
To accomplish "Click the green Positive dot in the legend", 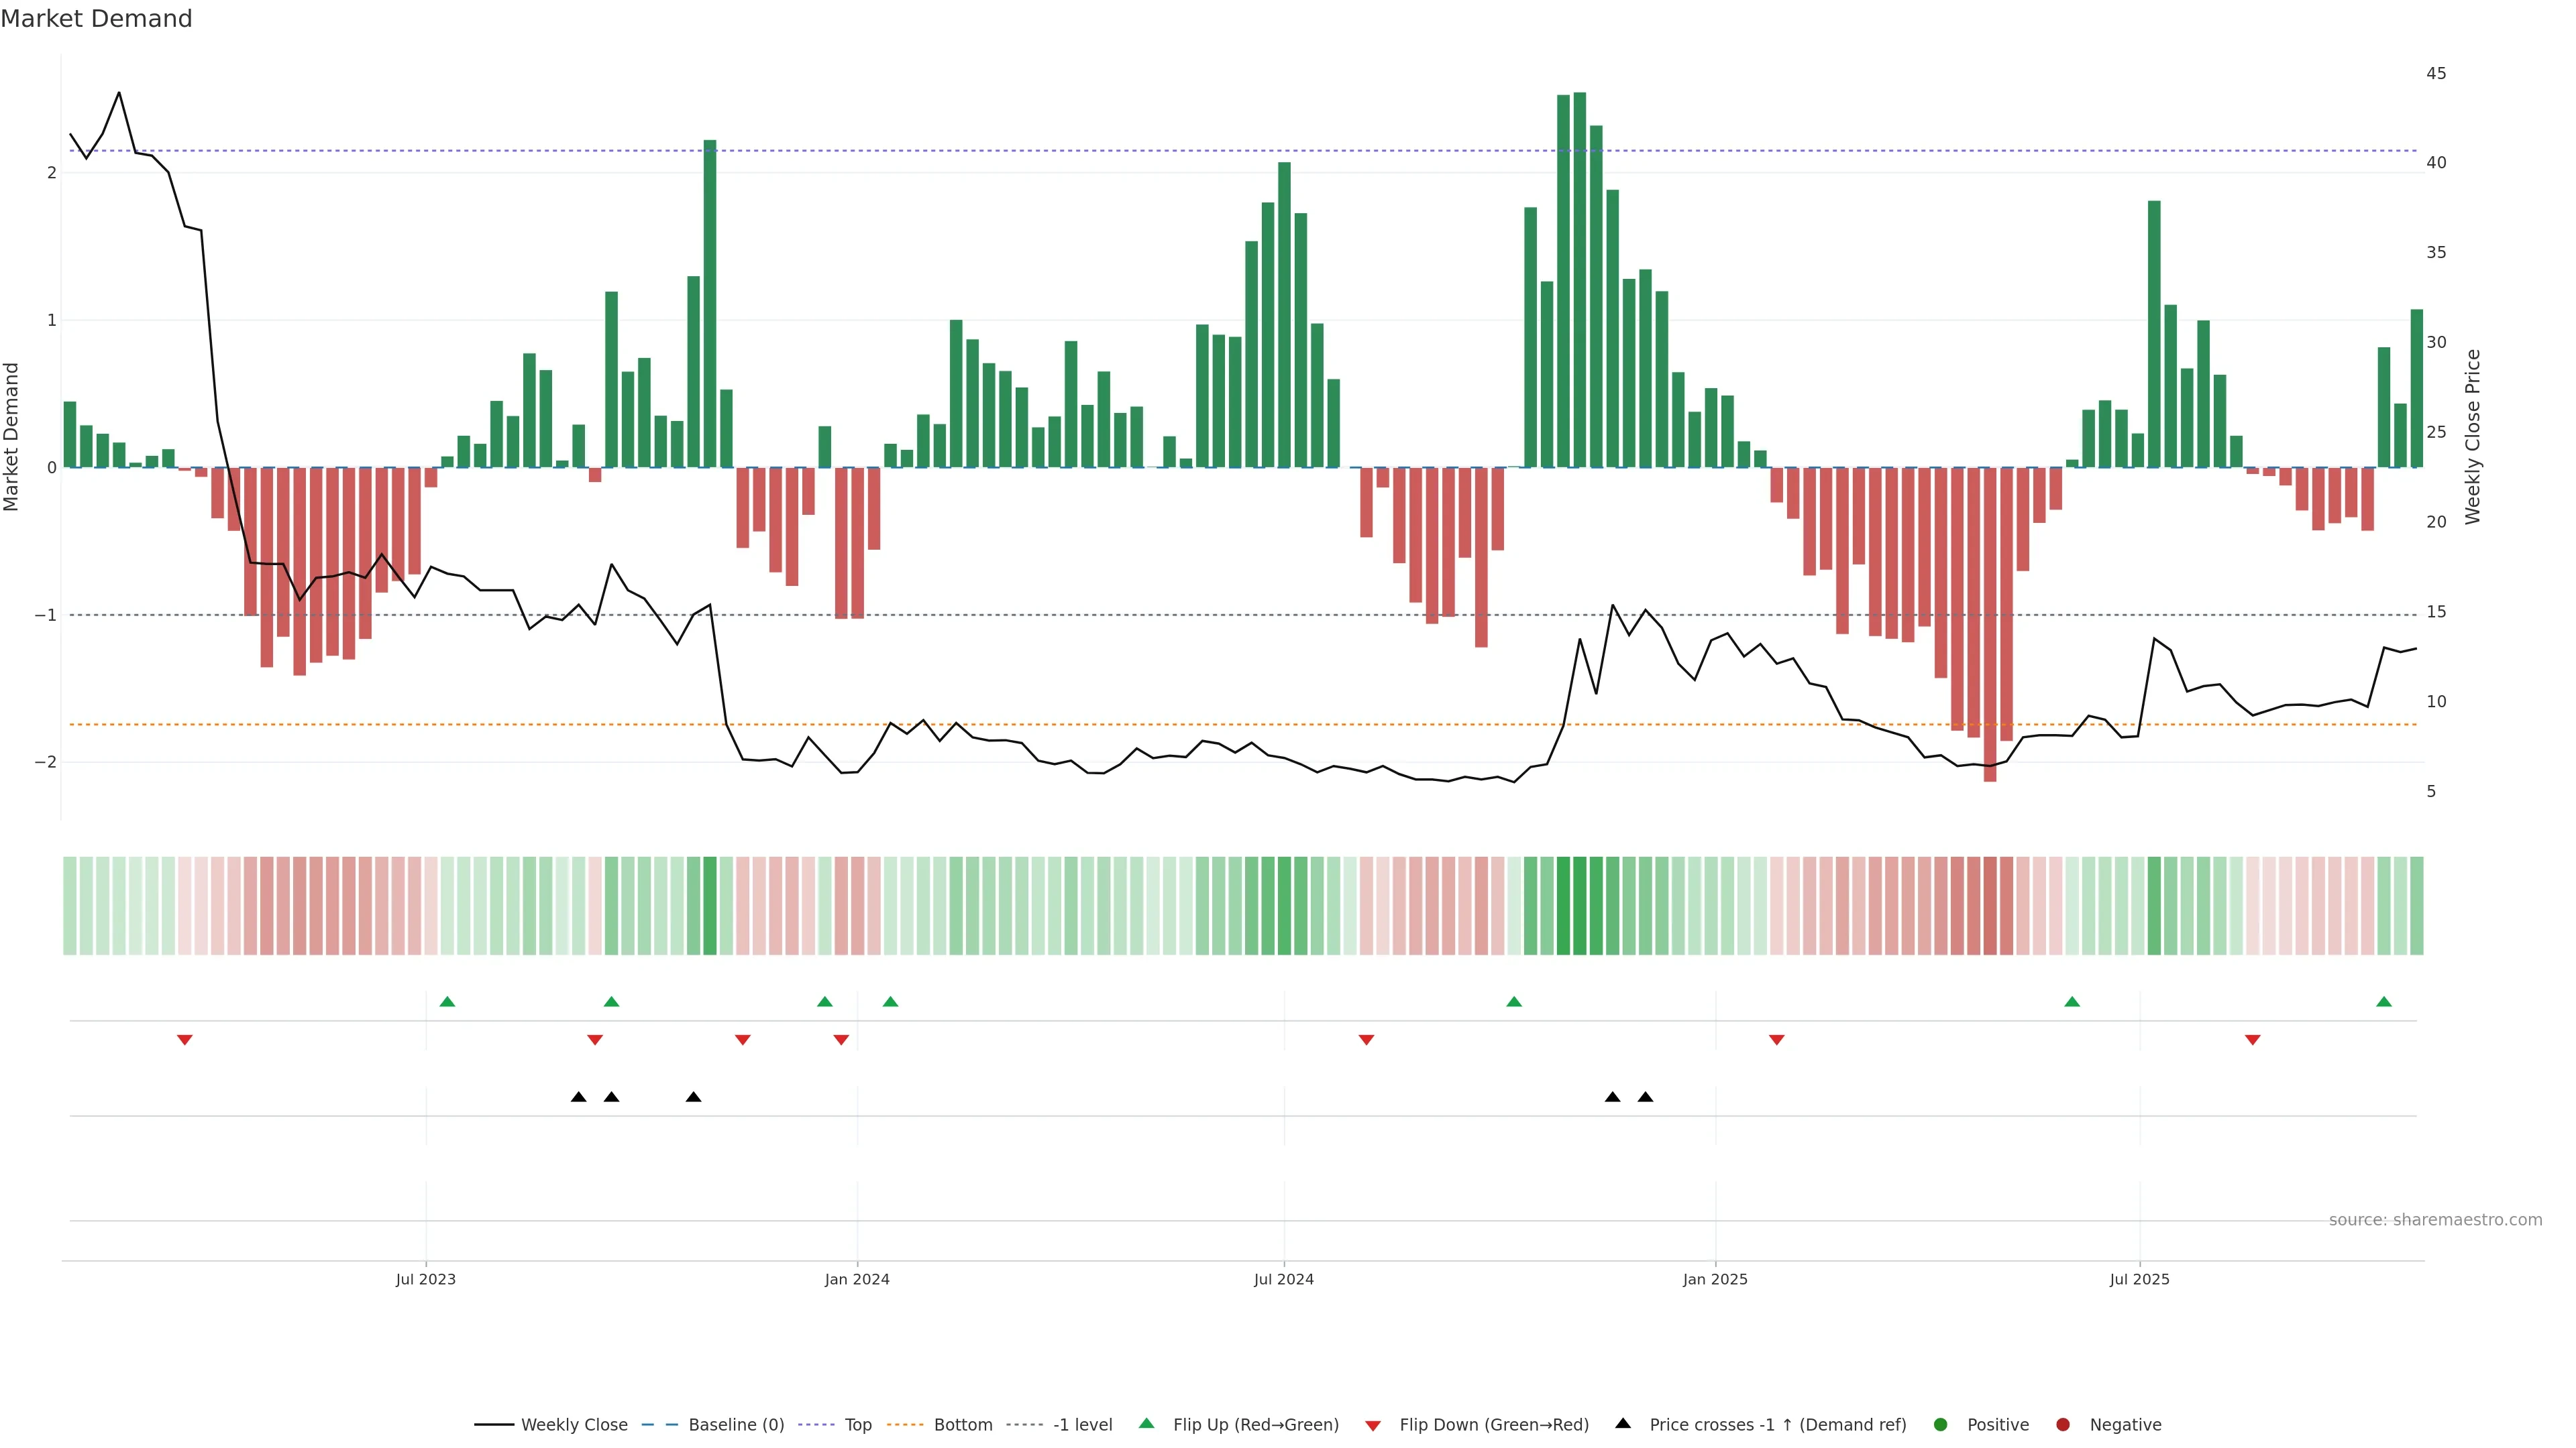I will click(x=1940, y=1425).
